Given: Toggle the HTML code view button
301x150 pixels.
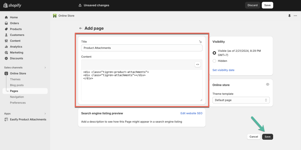Looking at the screenshot, I should 198,64.
